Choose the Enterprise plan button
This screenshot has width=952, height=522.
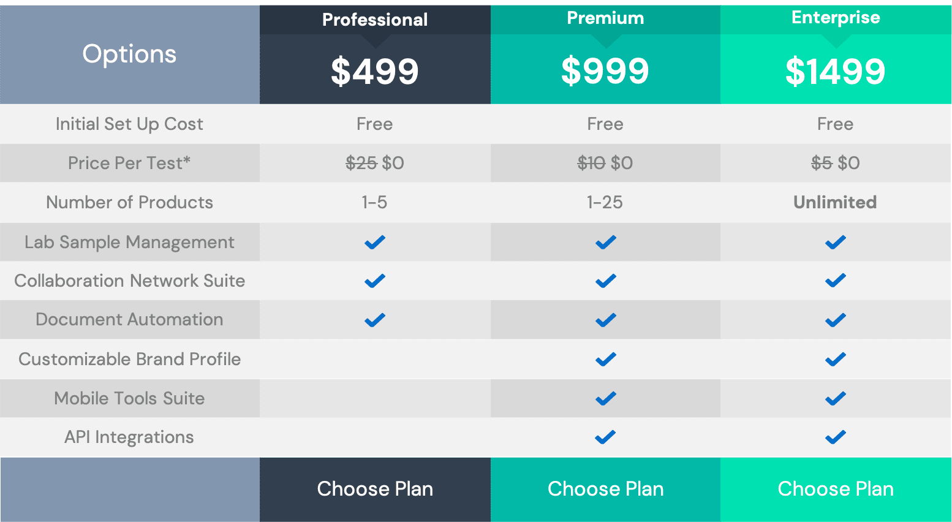coord(836,489)
